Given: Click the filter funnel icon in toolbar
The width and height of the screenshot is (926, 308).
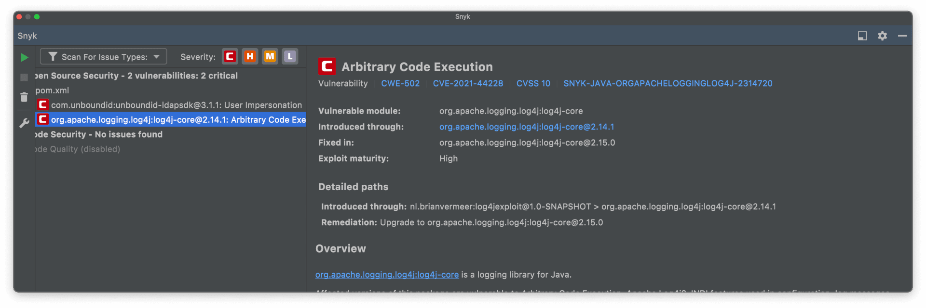Looking at the screenshot, I should click(x=53, y=57).
